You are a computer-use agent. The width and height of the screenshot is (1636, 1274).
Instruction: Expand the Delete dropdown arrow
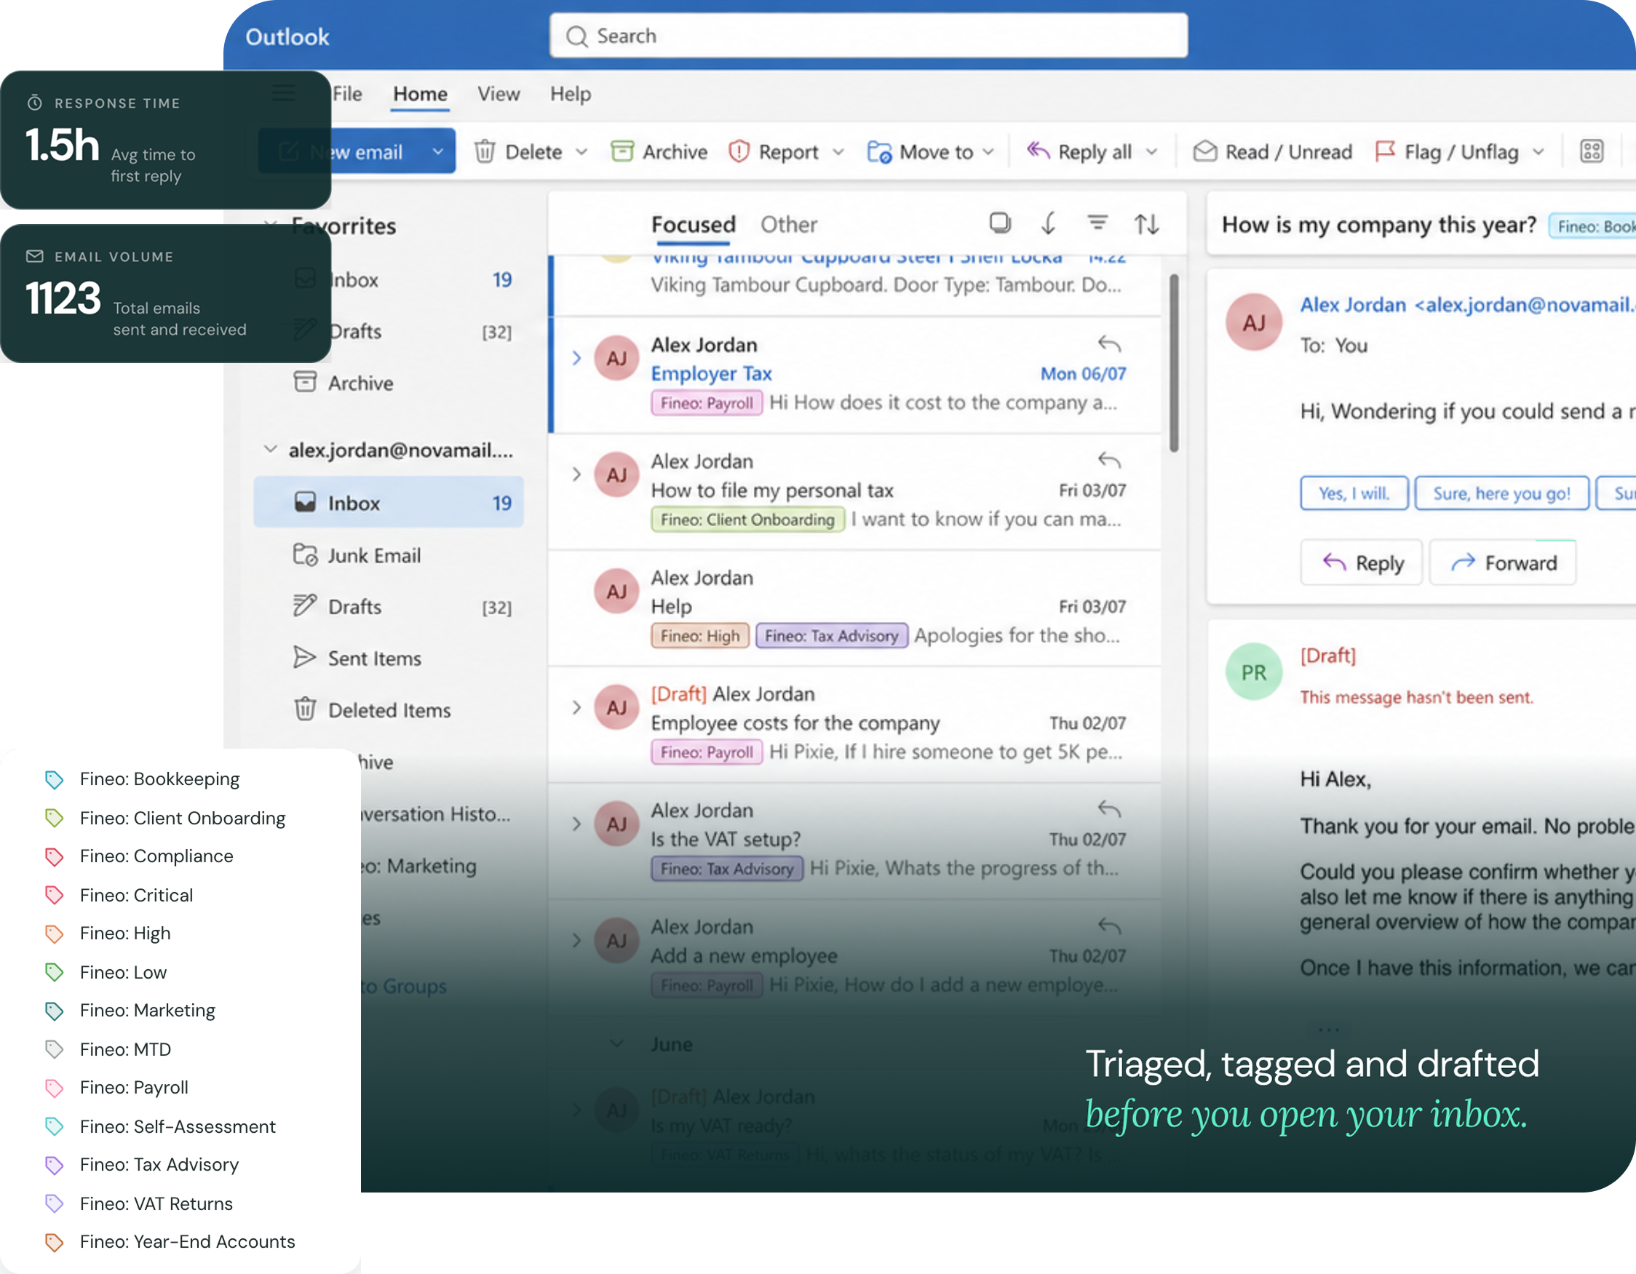point(581,152)
